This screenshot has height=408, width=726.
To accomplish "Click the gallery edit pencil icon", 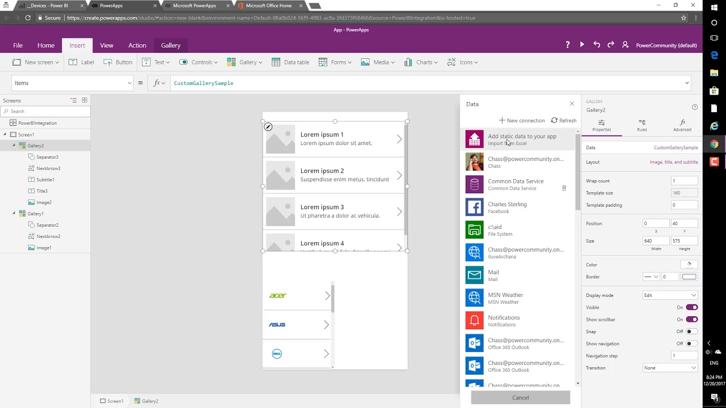I will coord(268,127).
